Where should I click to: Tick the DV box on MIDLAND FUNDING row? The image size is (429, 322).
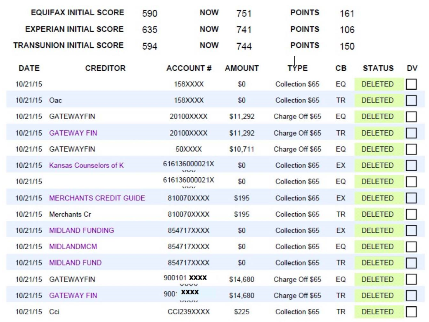pos(411,231)
